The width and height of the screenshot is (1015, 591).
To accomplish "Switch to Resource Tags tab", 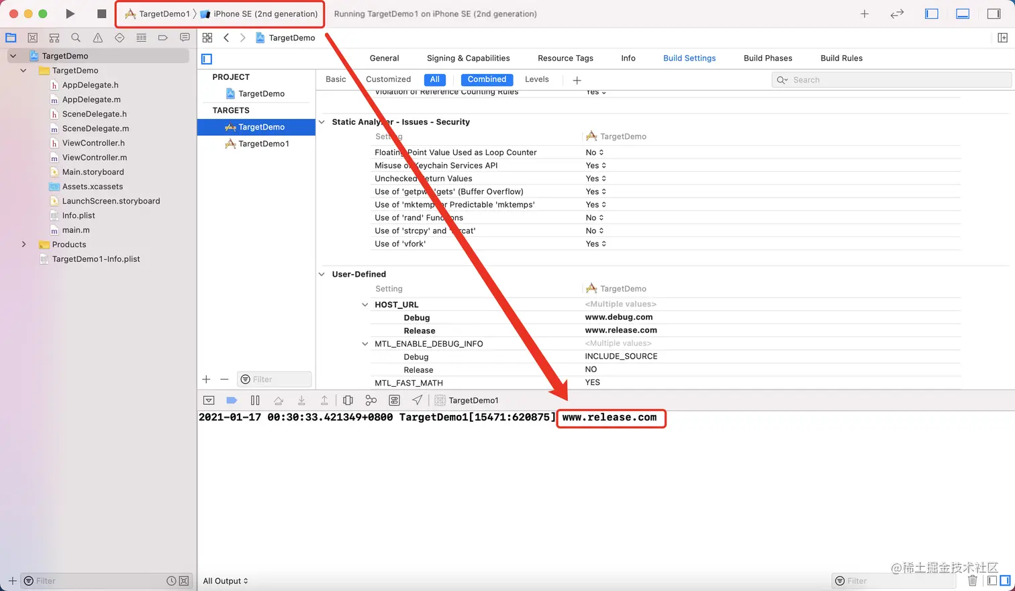I will pos(565,58).
